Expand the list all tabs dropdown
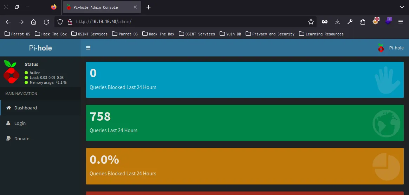 (402, 7)
